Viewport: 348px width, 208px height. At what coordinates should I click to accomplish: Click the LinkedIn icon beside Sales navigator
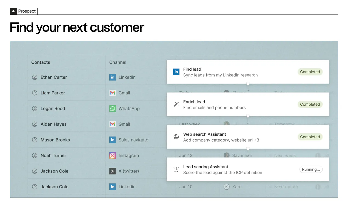(x=113, y=140)
